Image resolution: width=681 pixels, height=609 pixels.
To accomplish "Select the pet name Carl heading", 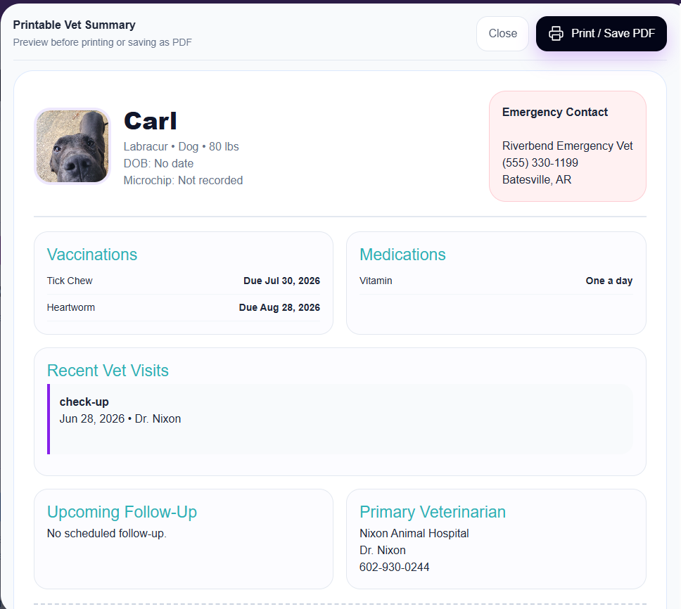I will (151, 121).
